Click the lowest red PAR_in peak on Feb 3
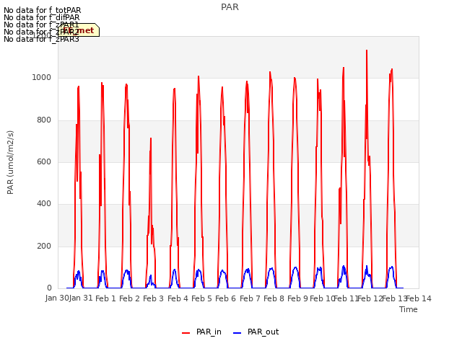The width and height of the screenshot is (462, 346). click(151, 138)
